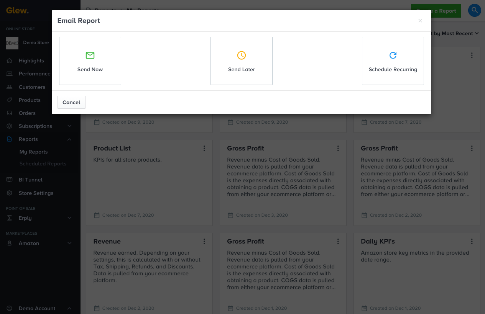Screen dimensions: 485x314
Task: Open Scheduled Reports submenu item
Action: tap(43, 164)
